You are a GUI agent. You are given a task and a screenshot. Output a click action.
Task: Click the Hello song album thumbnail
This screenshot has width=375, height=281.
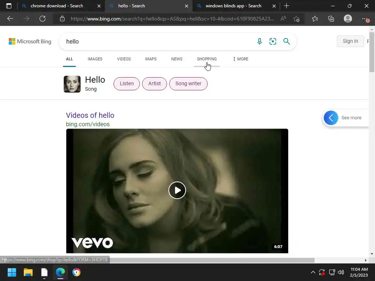point(72,84)
